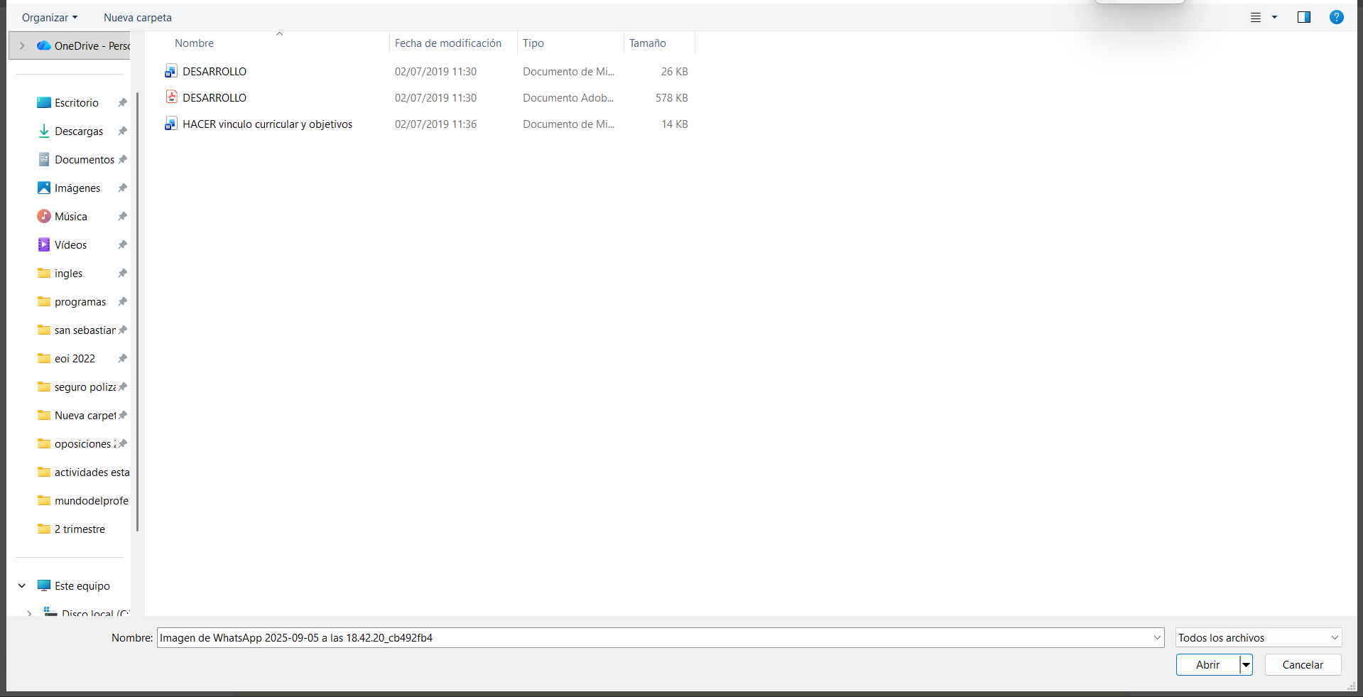Expand the OneDrive tree node
Screen dimensions: 1363x697
click(x=22, y=45)
